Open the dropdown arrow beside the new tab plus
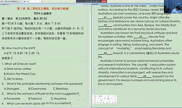The image size is (182, 108). 43,1
